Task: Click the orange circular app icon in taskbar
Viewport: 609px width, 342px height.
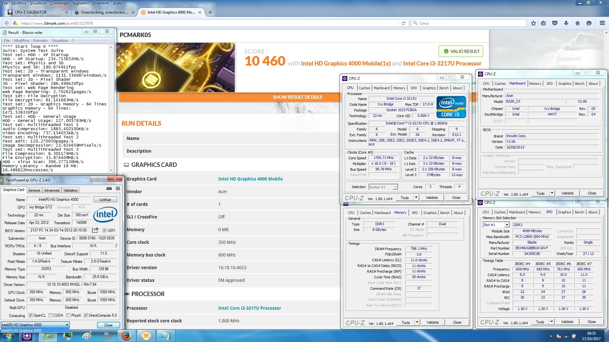Action: pyautogui.click(x=146, y=336)
